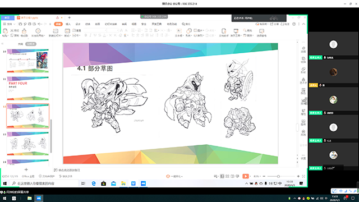The image size is (359, 202).
Task: Click the Shapes icon in ribbon
Action: coord(188,31)
